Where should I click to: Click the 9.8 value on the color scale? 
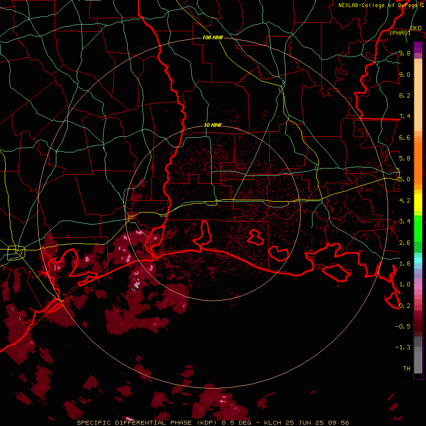click(405, 53)
